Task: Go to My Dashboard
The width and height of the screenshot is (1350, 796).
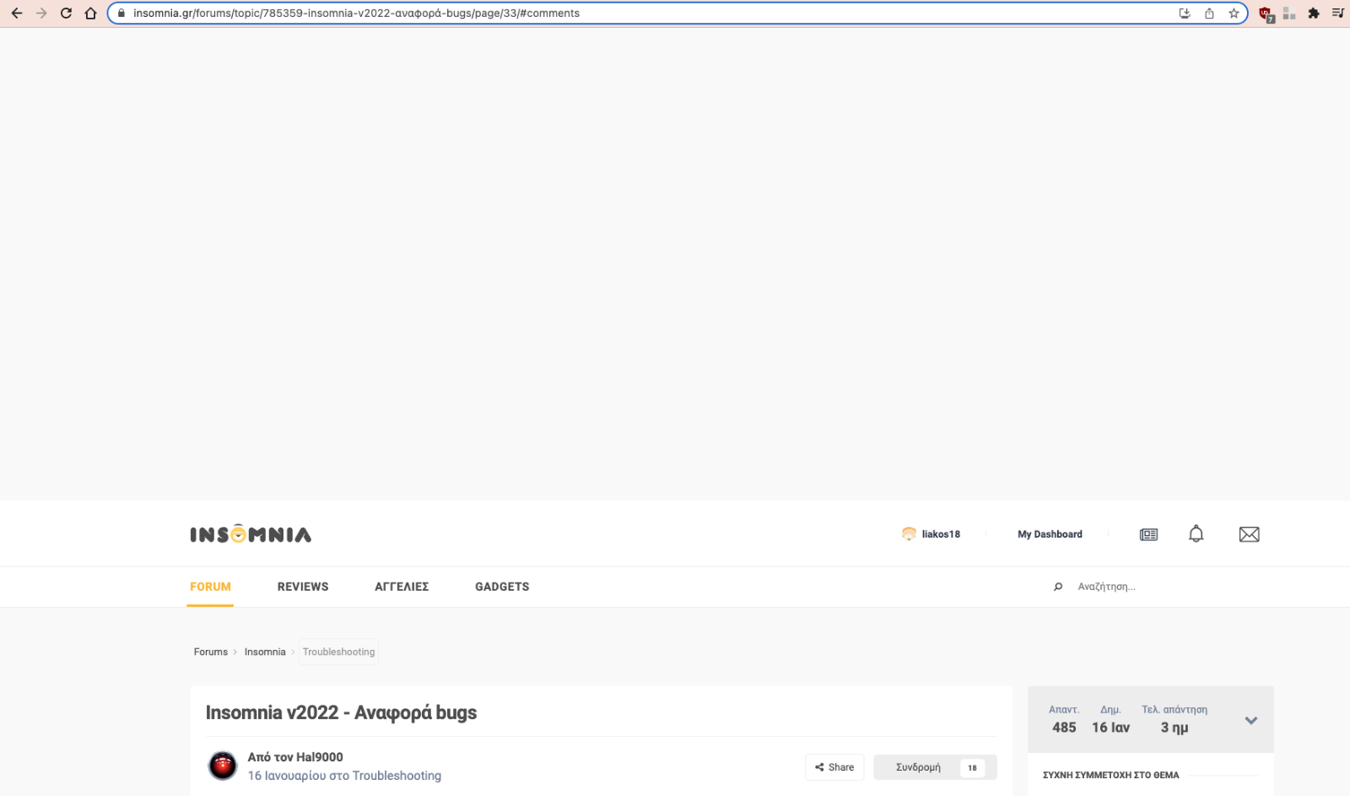Action: click(1050, 534)
